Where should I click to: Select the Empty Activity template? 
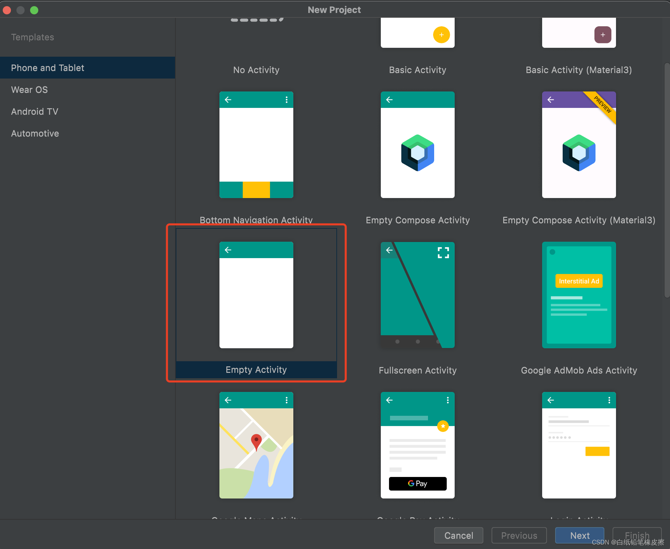point(256,295)
